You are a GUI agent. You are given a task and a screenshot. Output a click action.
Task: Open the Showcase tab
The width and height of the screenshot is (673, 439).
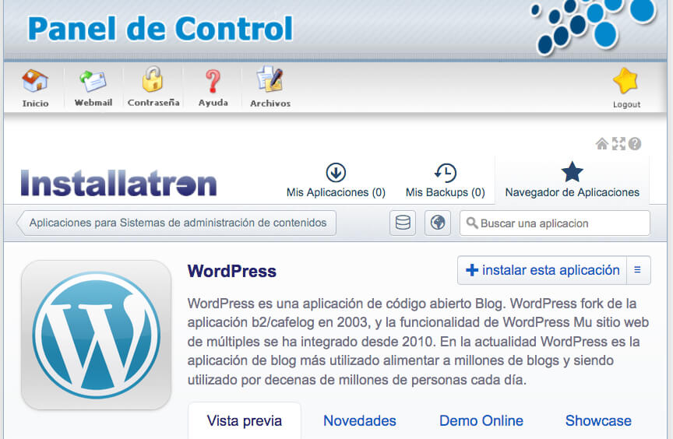pos(598,420)
